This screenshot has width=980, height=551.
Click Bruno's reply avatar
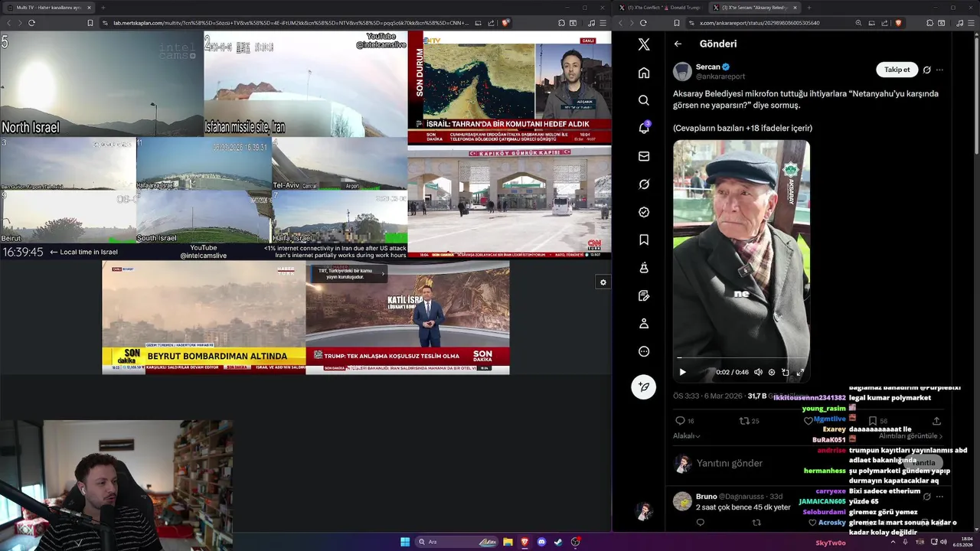tap(682, 501)
